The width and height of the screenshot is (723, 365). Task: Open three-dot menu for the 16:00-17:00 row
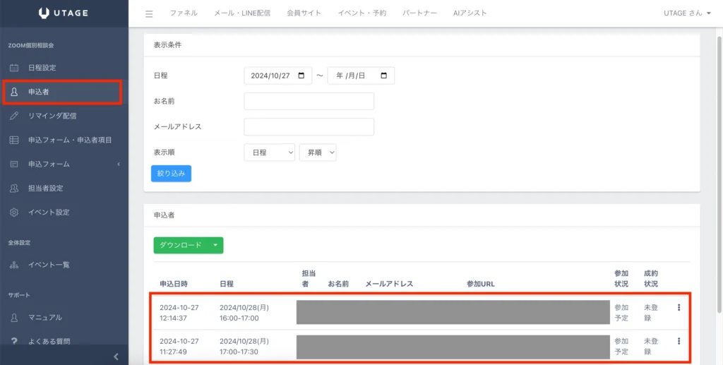[679, 307]
